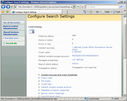Open the Crawl rules link in list
Viewport: 127px width, 101px height.
point(46,78)
